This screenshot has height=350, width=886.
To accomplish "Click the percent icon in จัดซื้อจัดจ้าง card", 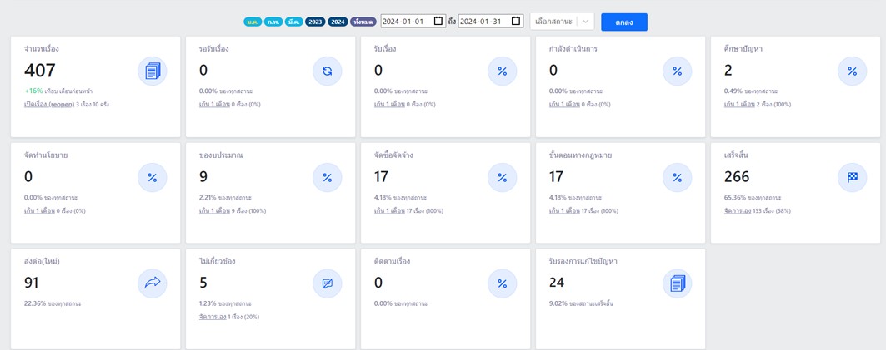I will (502, 177).
